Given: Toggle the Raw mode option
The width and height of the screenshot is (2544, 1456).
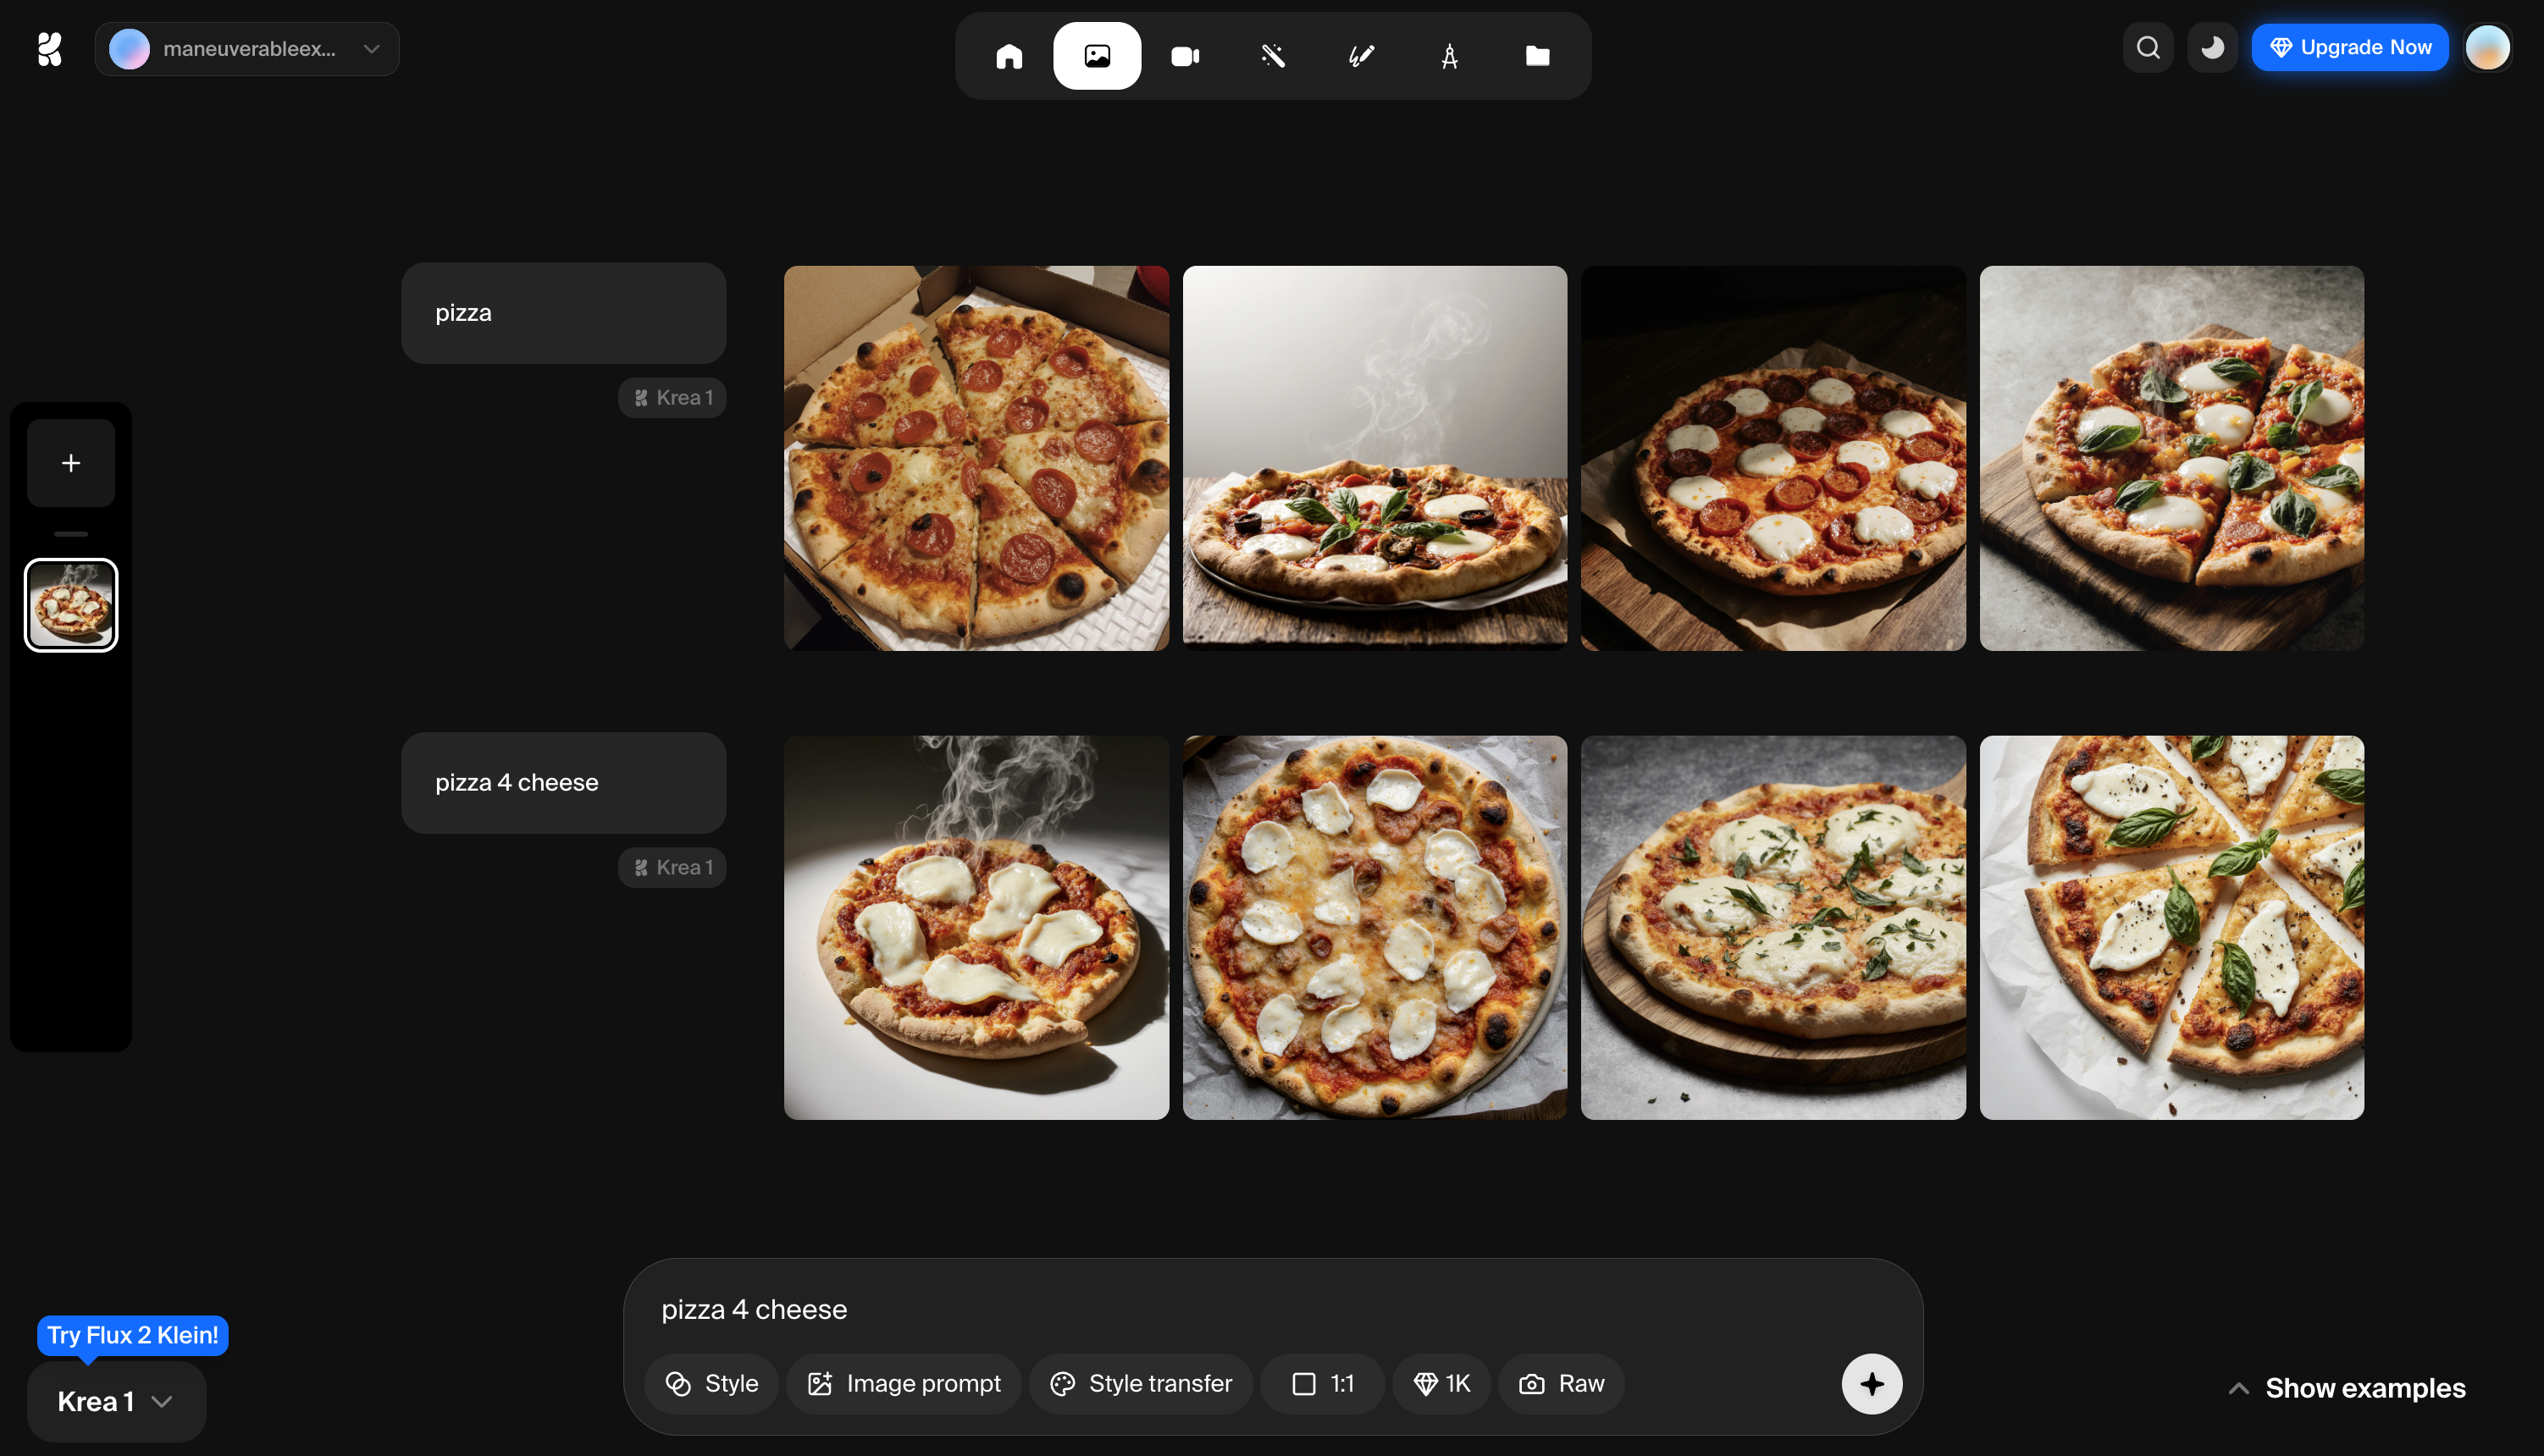Looking at the screenshot, I should [1561, 1384].
